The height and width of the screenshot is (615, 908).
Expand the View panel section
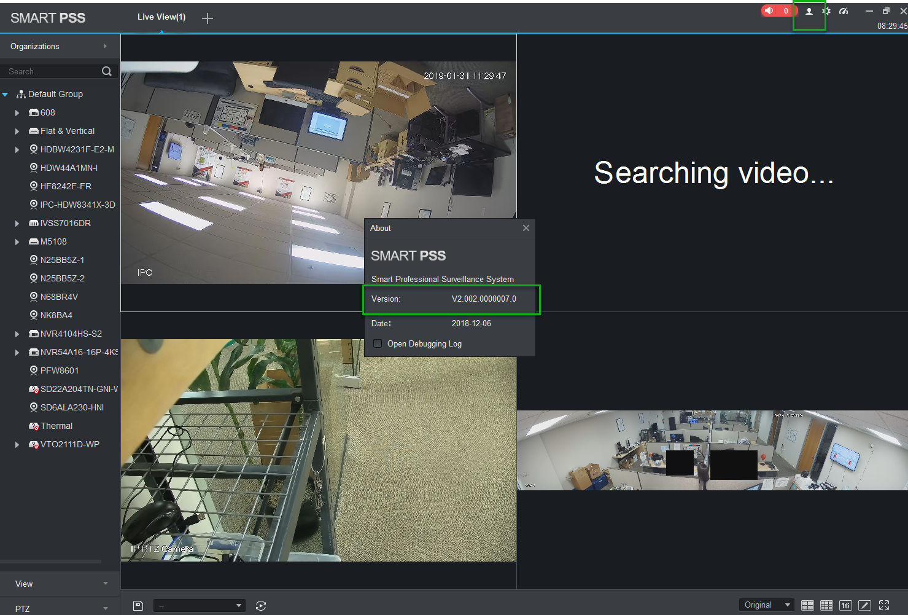pos(60,584)
